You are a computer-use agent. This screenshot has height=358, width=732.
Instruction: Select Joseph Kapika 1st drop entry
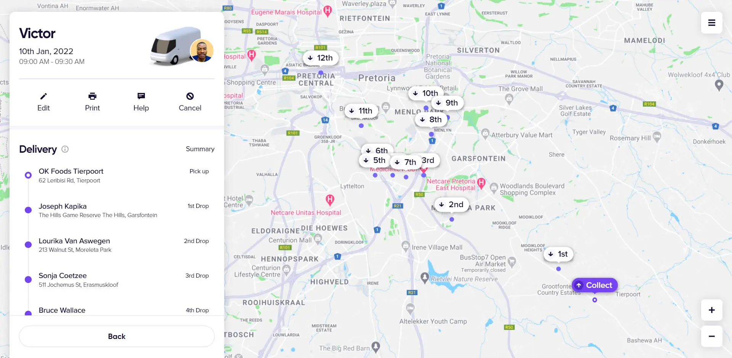(x=117, y=210)
